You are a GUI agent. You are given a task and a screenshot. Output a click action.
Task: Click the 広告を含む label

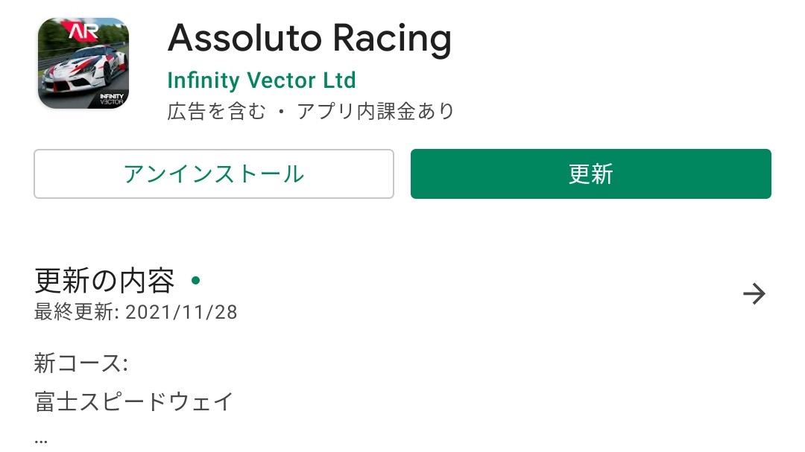click(217, 111)
